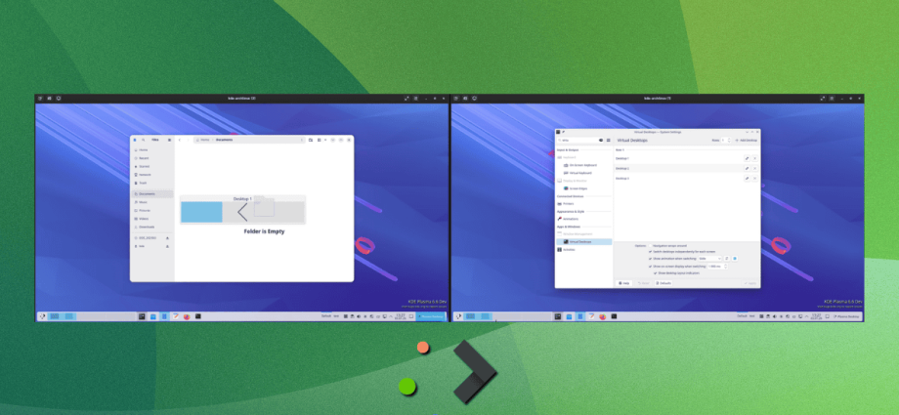899x415 pixels.
Task: Open the System Settings hamburger menu
Action: coord(609,140)
